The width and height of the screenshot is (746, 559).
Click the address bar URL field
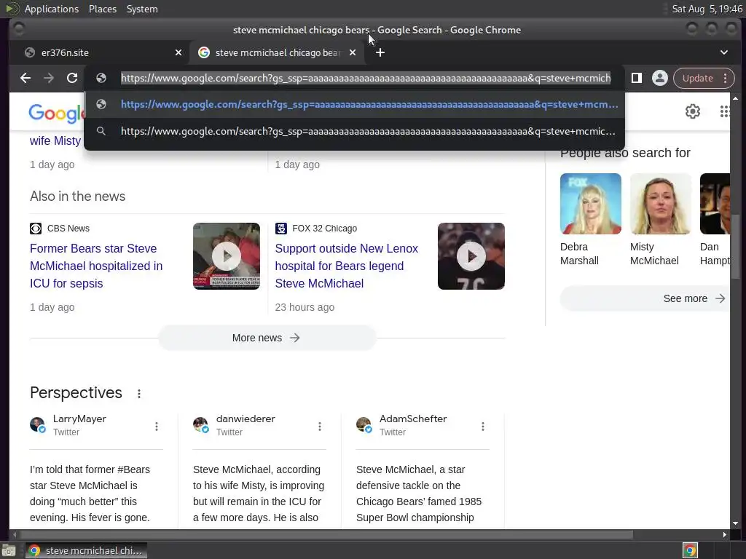point(366,78)
